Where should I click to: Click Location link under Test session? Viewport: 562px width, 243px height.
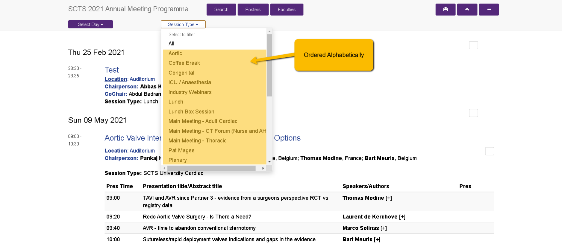(116, 79)
